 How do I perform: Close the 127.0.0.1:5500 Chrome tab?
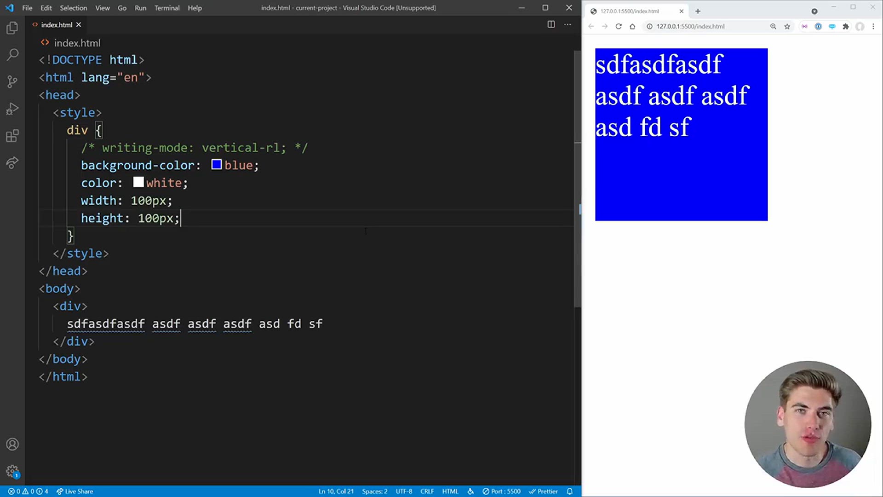(682, 11)
